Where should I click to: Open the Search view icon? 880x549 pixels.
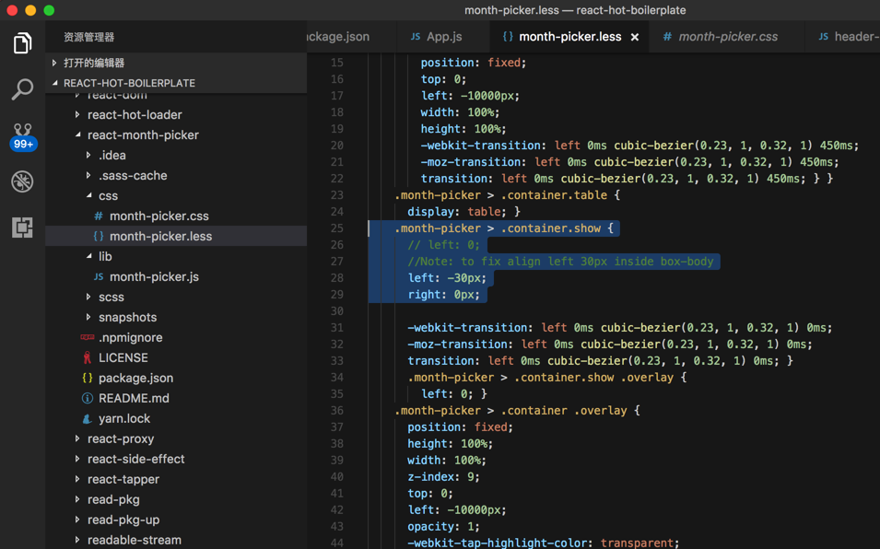pos(22,89)
